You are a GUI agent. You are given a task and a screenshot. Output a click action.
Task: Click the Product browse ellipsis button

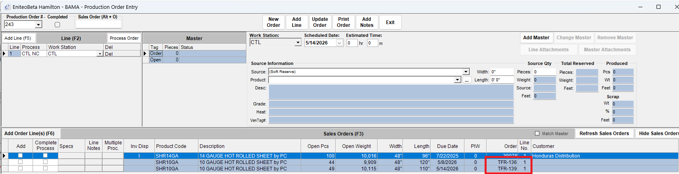(466, 80)
